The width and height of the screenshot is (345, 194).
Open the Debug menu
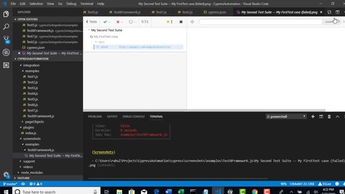coord(71,4)
